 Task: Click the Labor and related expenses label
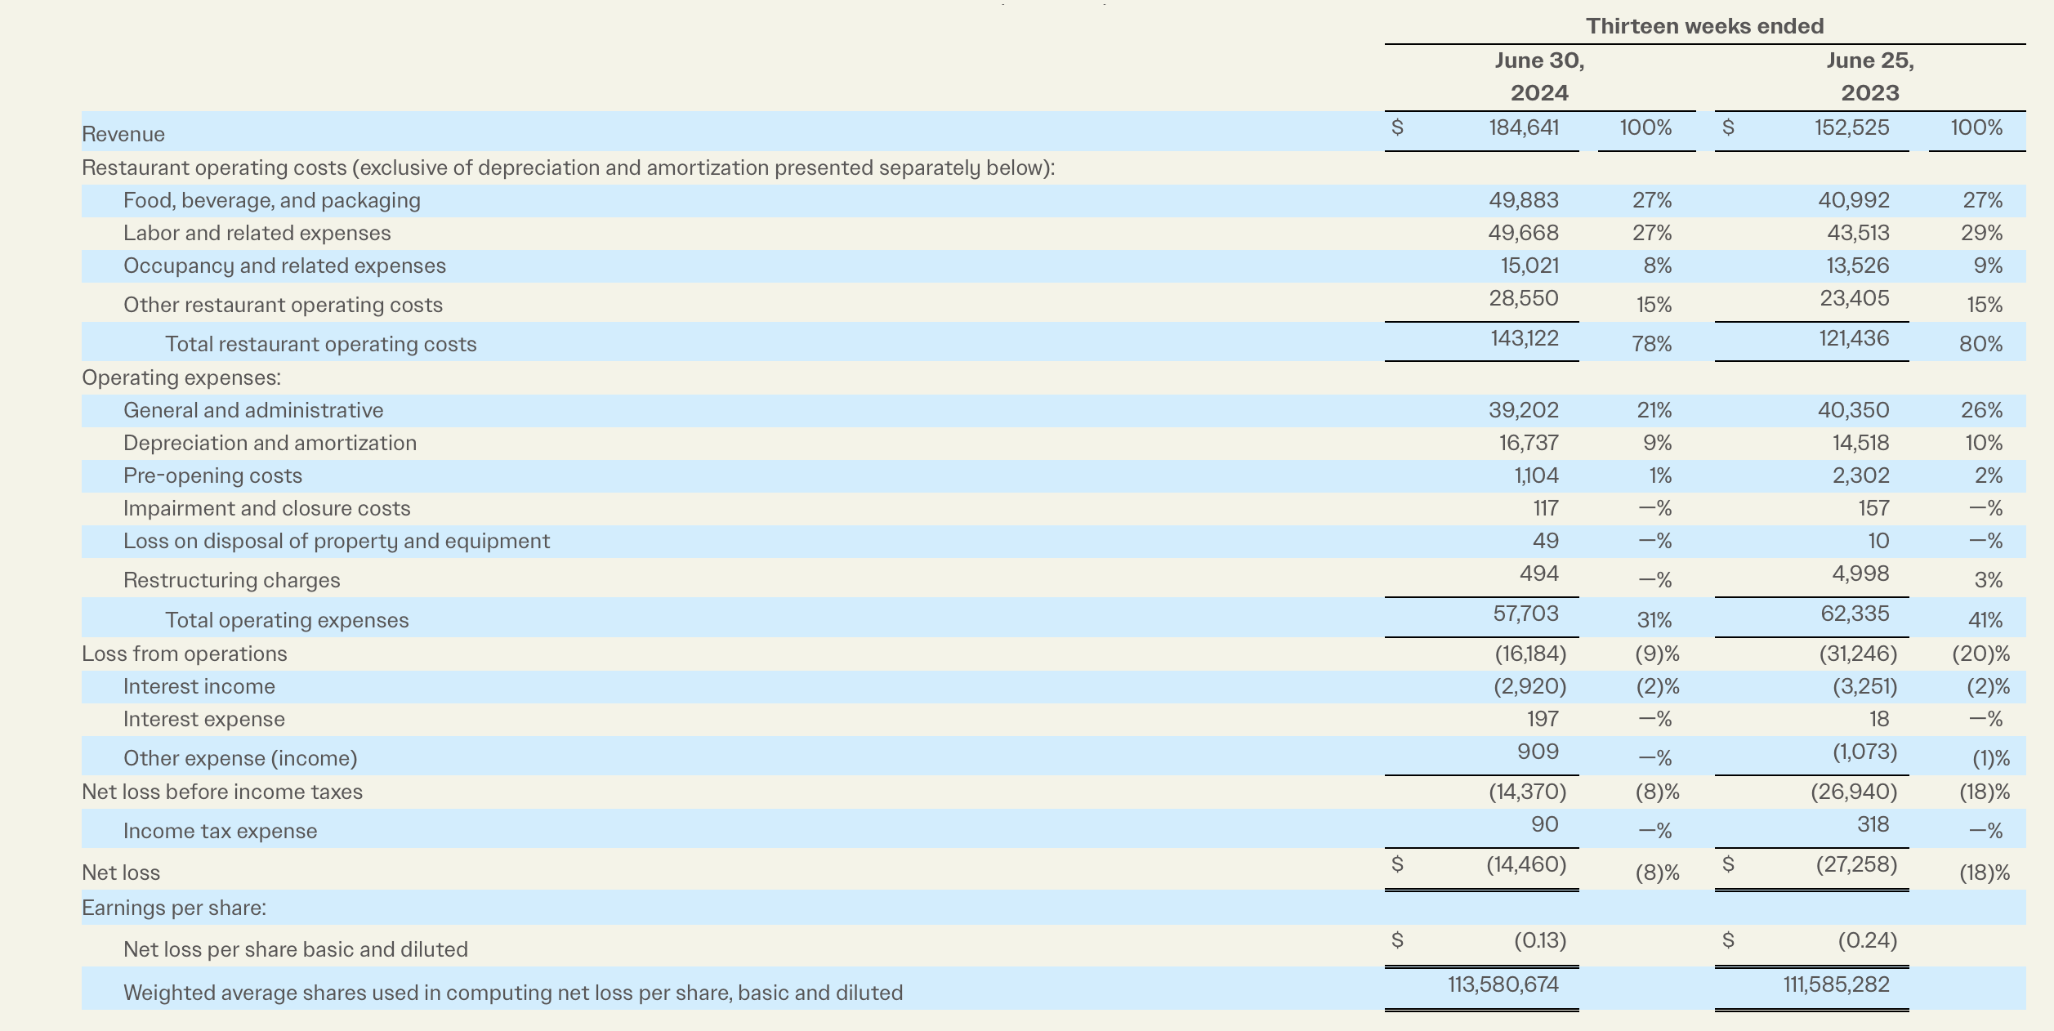[x=257, y=233]
